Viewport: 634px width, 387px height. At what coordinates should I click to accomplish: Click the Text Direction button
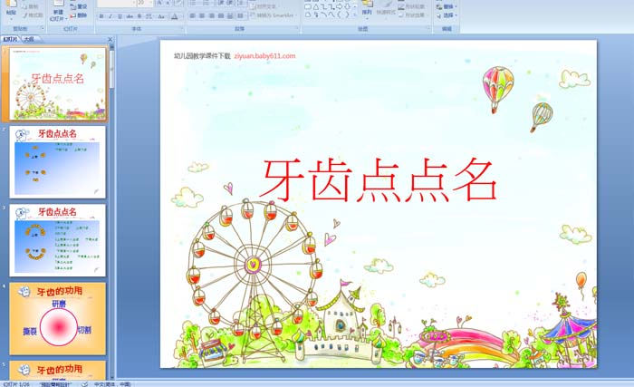(264, 6)
